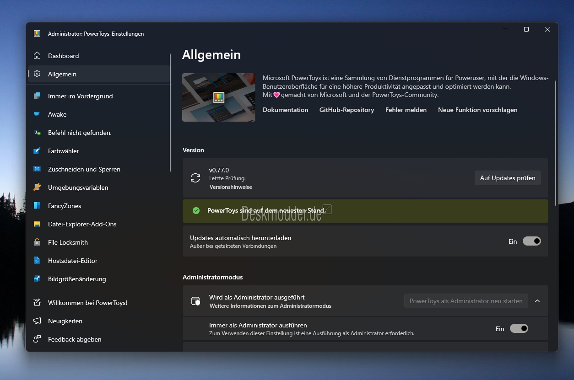Click the Administratormodus section heading
Viewport: 574px width, 380px height.
pos(212,277)
